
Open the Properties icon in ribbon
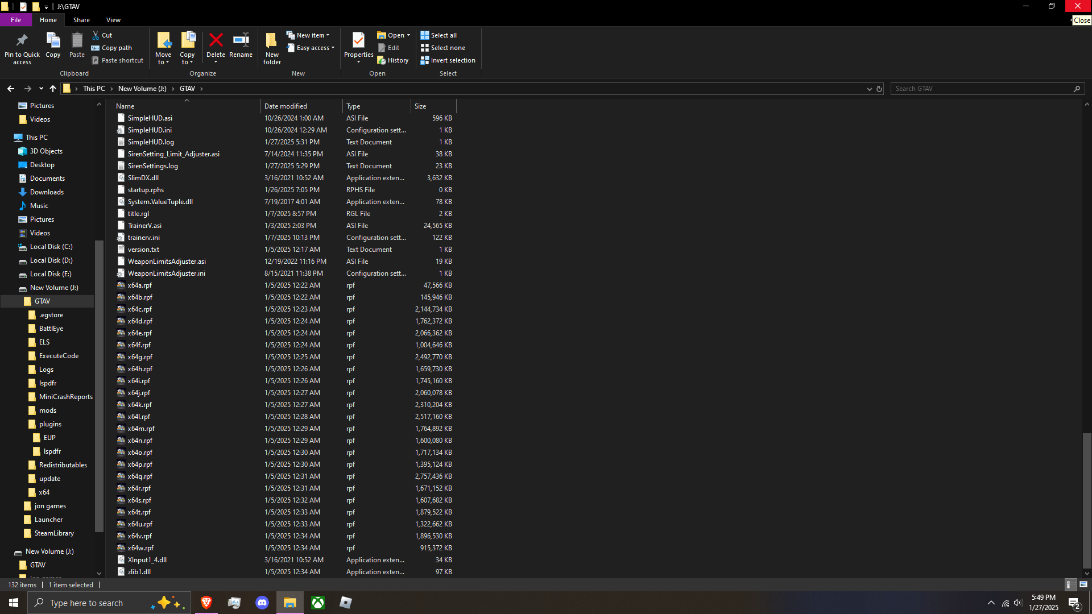pyautogui.click(x=358, y=41)
